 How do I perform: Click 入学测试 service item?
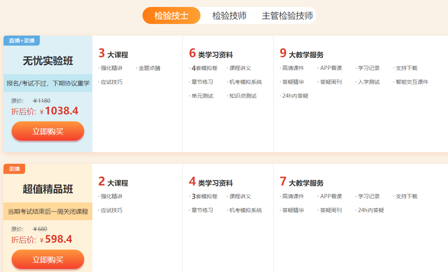point(368,82)
